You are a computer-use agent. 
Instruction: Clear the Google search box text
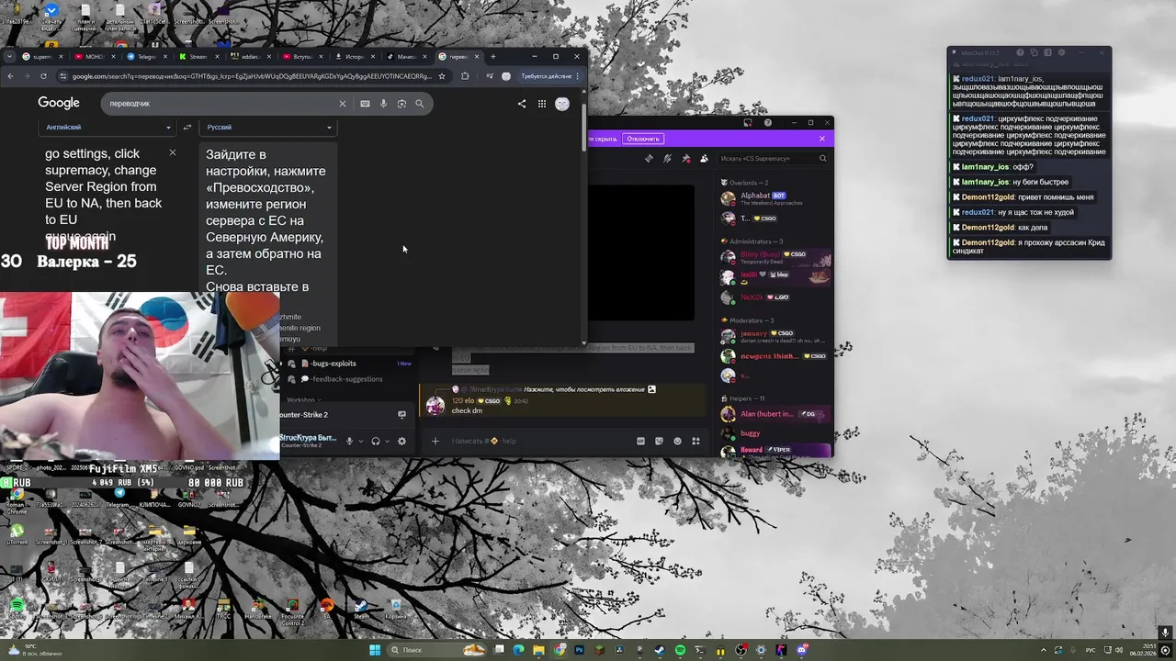(x=343, y=104)
